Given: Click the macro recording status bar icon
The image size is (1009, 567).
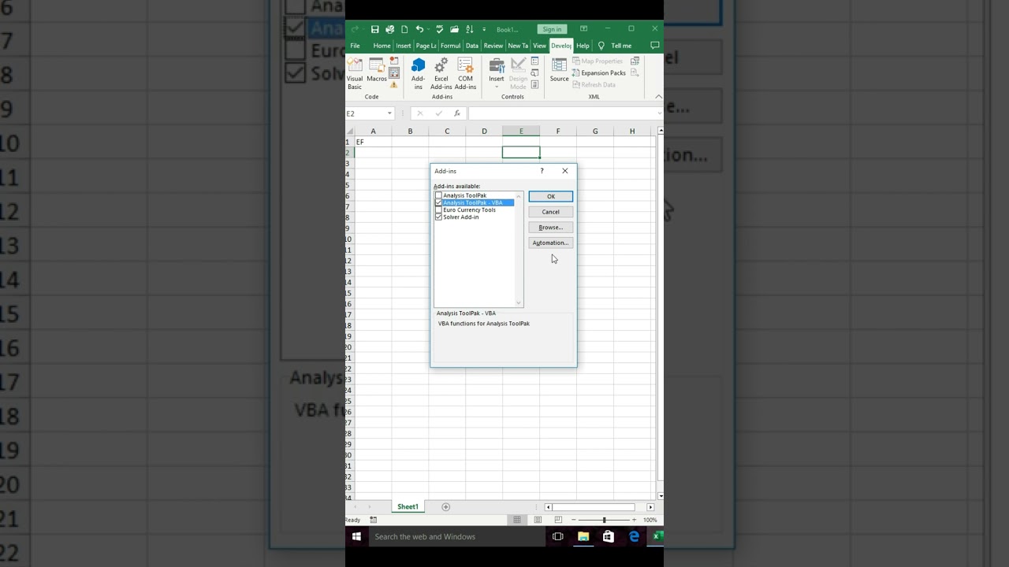Looking at the screenshot, I should pyautogui.click(x=374, y=520).
